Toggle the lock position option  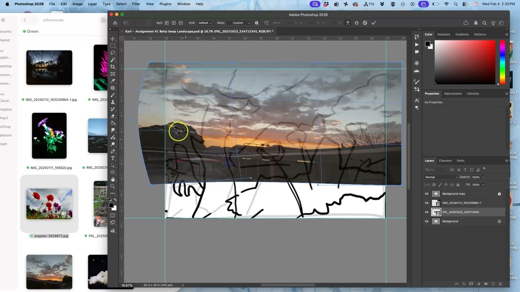[446, 185]
